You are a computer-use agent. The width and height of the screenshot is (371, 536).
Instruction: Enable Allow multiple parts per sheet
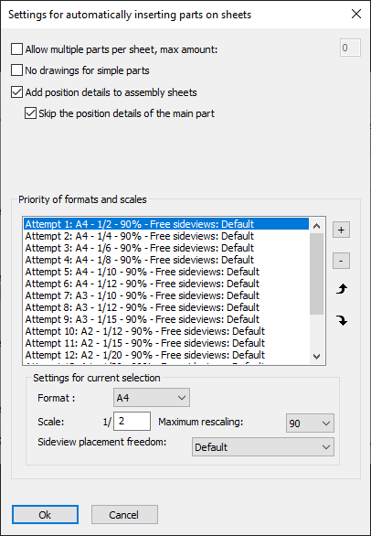pos(16,48)
